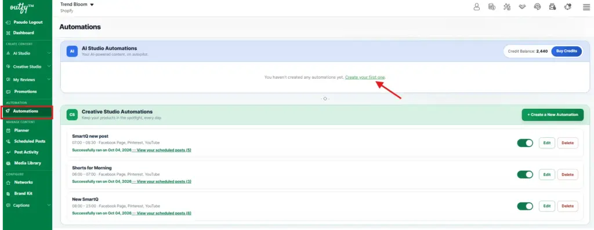The image size is (594, 230).
Task: Open the hamburger menu icon
Action: pos(586,7)
